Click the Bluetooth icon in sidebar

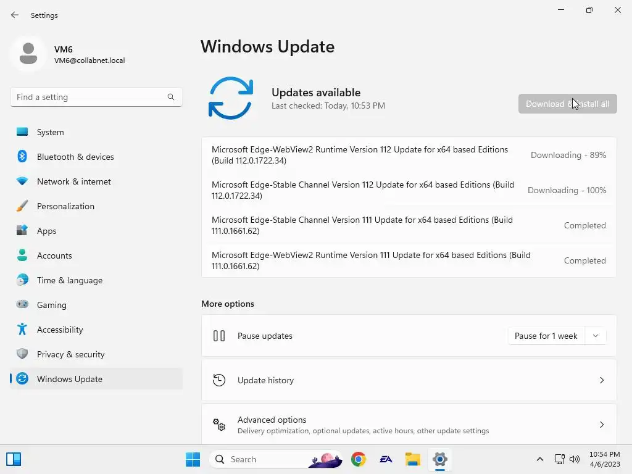point(22,156)
